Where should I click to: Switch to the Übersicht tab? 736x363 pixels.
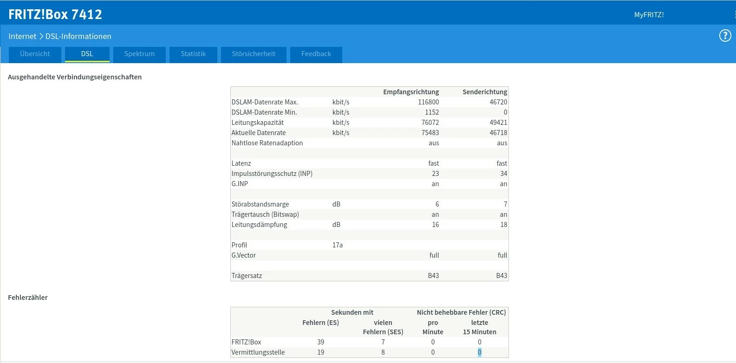click(35, 54)
